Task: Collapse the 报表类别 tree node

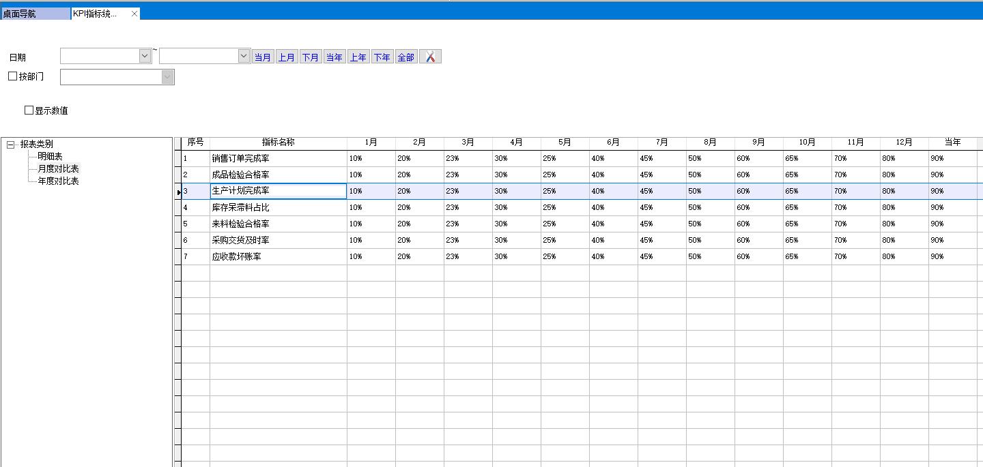Action: coord(10,145)
